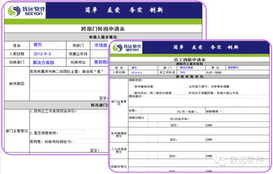Screen dimensions: 273x174
Task: Click the 入职日期 field on the salary form
Action: click(141, 72)
